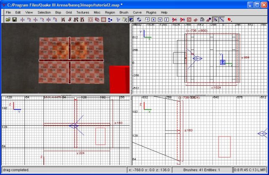The width and height of the screenshot is (269, 175).
Task: Click the red box in camera view
Action: click(119, 80)
